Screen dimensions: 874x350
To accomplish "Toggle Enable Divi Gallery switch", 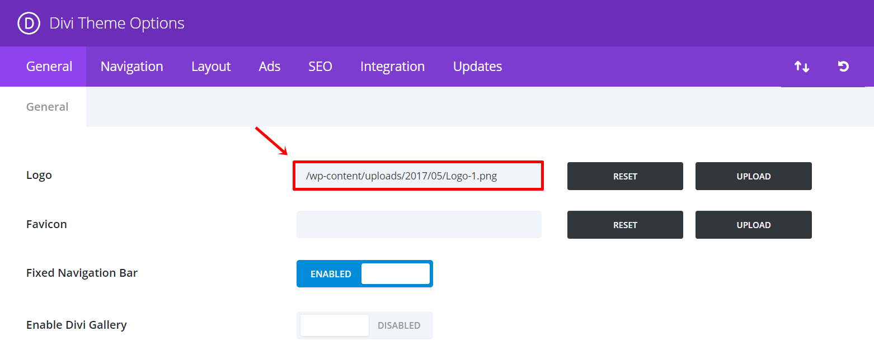I will click(364, 325).
